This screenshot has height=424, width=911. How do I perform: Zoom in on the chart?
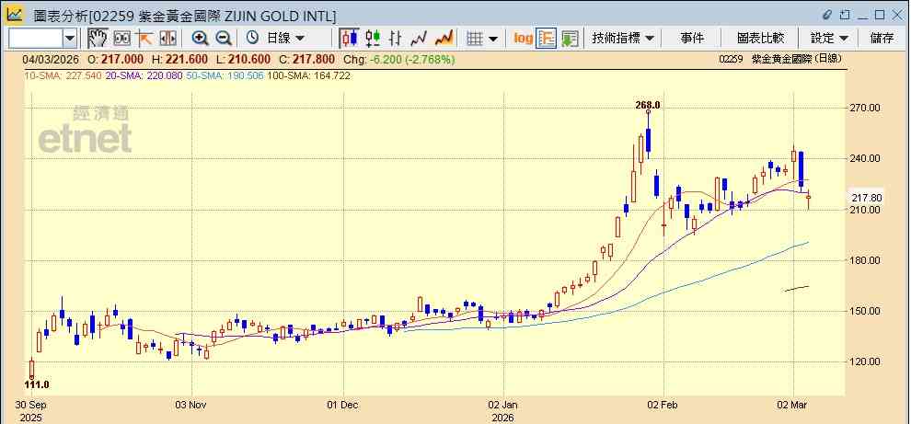[x=201, y=39]
